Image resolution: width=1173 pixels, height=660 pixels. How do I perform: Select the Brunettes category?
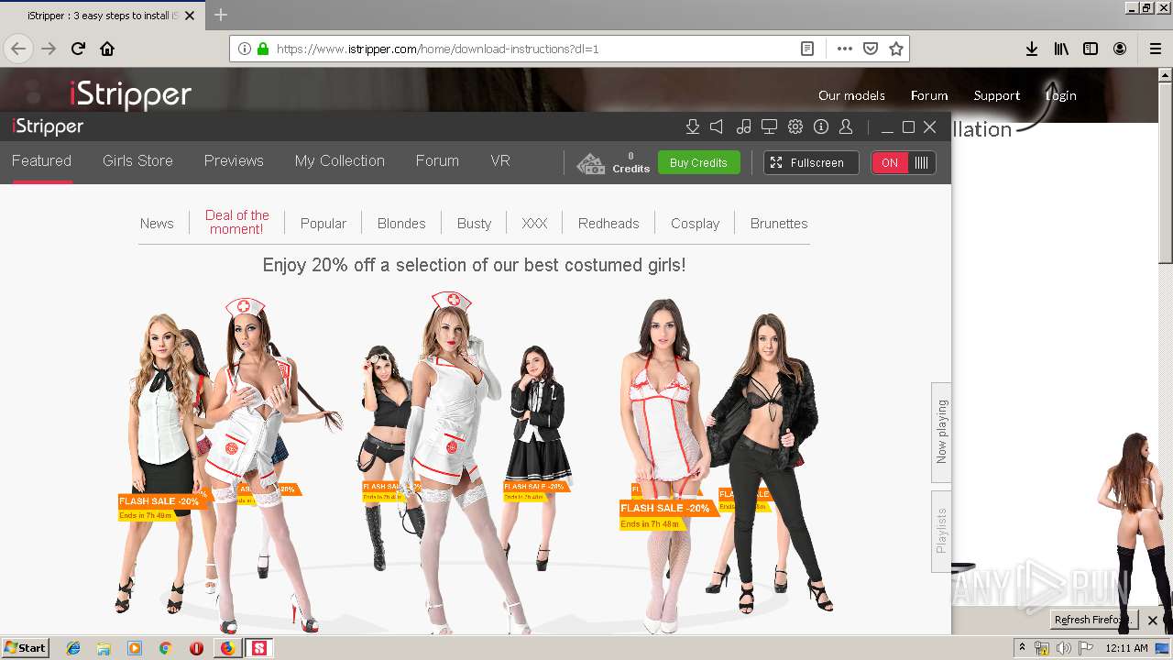tap(779, 223)
